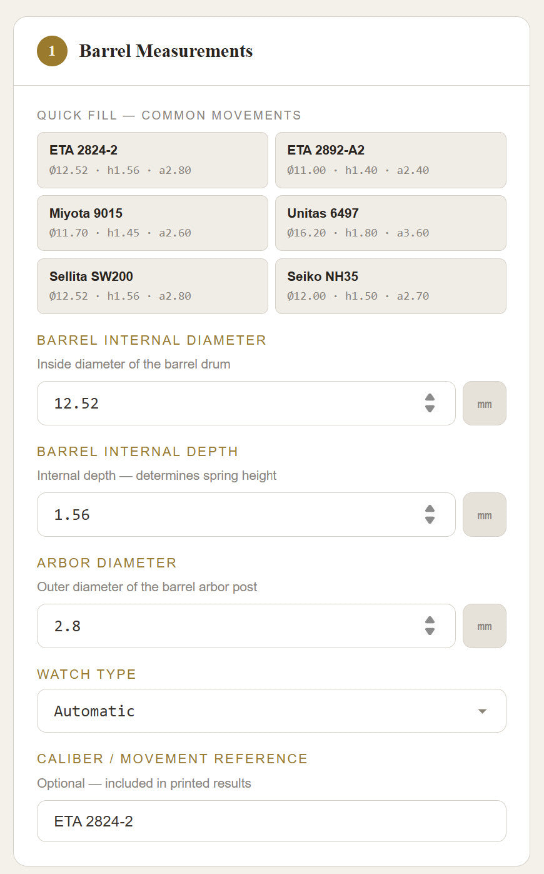Quick fill with ETA 2892-A2 preset
This screenshot has height=874, width=544.
tap(391, 160)
